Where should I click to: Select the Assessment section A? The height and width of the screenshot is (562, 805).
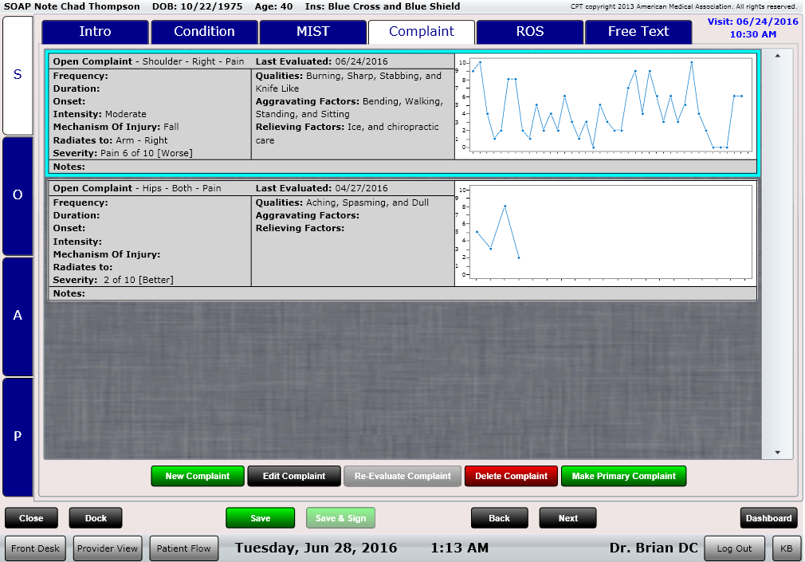coord(18,316)
